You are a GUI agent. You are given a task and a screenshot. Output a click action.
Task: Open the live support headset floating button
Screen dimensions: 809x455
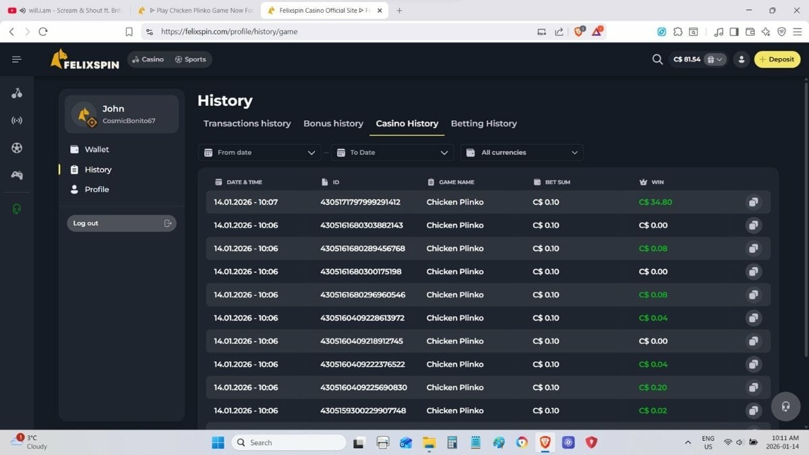(x=785, y=406)
